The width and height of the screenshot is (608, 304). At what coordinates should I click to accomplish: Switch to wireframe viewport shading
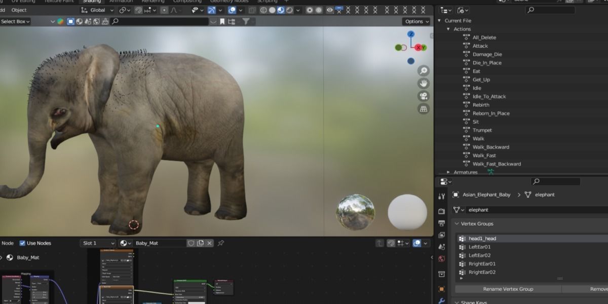click(x=263, y=10)
